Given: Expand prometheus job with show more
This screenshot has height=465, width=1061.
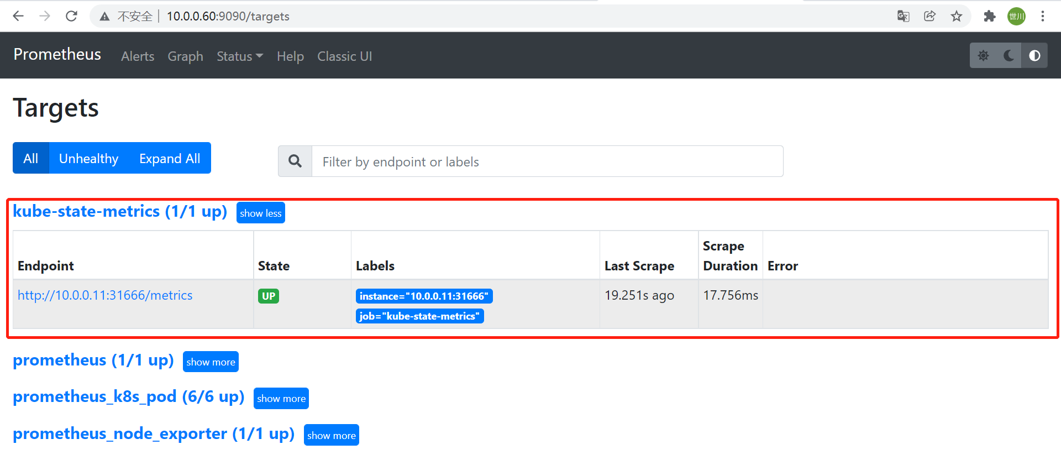Looking at the screenshot, I should tap(211, 362).
